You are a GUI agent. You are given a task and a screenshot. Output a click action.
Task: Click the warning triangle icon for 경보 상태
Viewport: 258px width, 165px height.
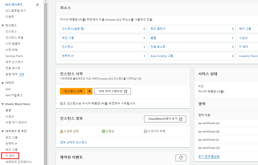62,131
